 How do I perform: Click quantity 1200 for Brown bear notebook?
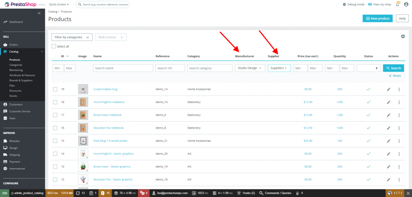(x=339, y=115)
